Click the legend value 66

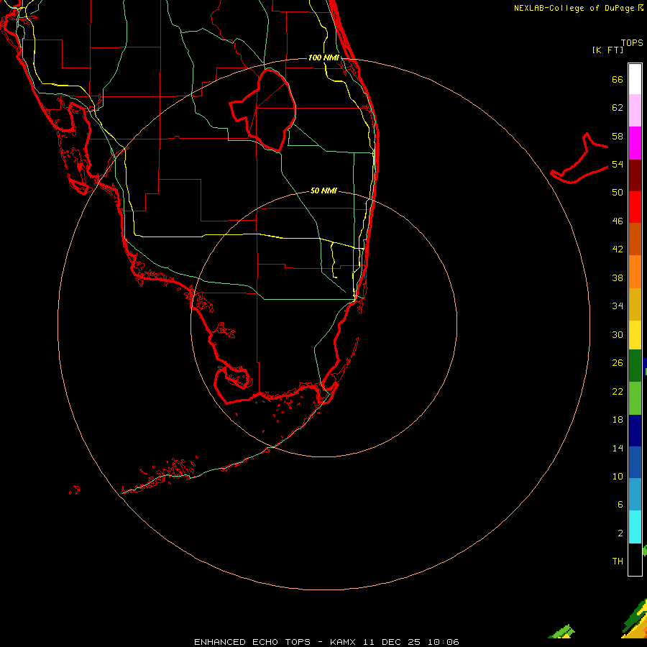click(618, 79)
